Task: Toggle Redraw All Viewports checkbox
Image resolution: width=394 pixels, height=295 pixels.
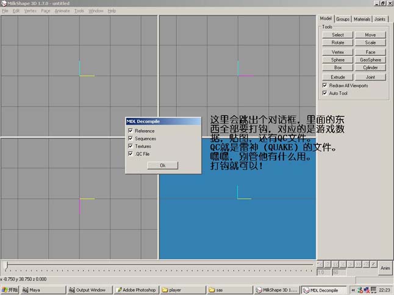Action: pos(324,85)
